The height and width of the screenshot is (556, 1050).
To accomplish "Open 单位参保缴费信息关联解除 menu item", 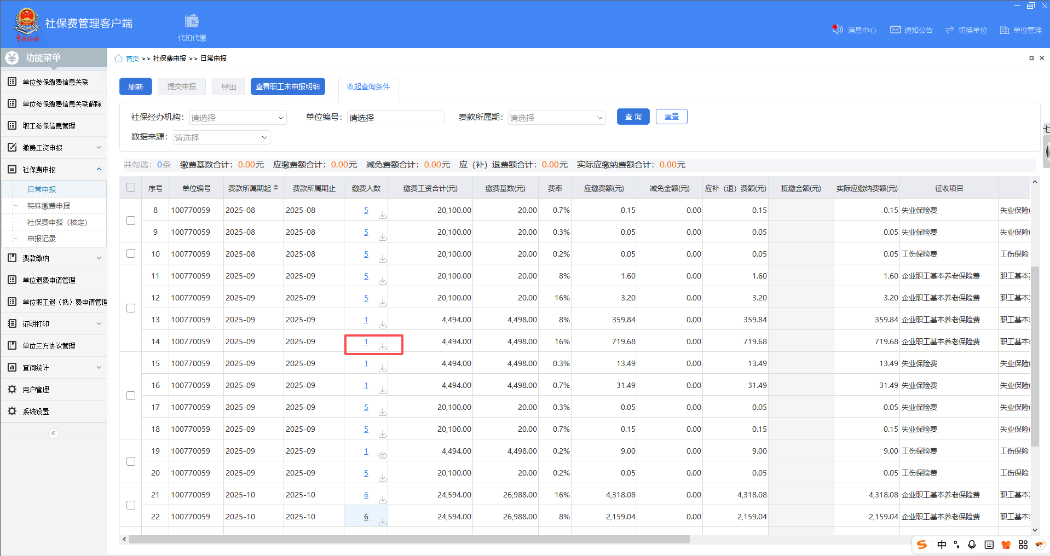I will [x=54, y=103].
